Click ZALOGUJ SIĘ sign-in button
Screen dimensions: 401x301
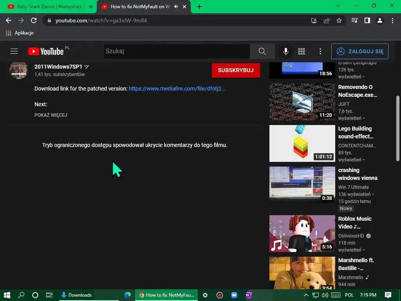[x=360, y=51]
